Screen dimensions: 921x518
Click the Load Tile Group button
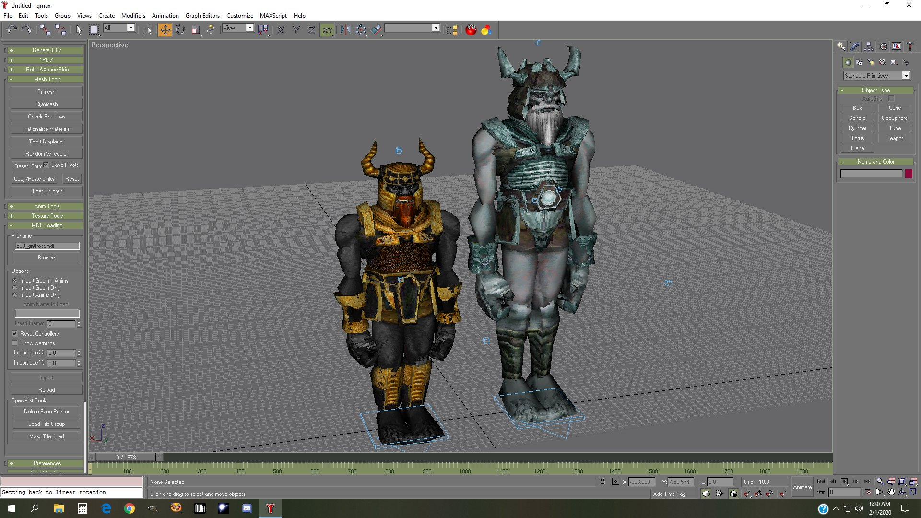click(47, 424)
